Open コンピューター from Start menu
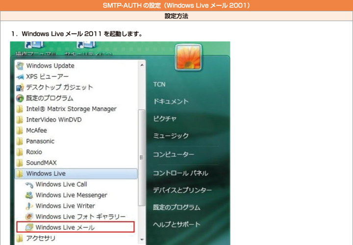353x245 pixels. (174, 154)
